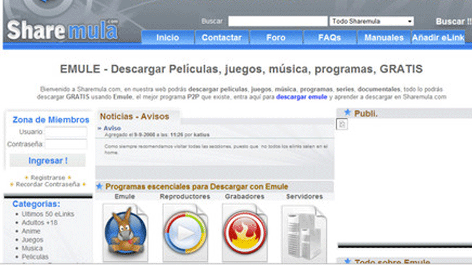The width and height of the screenshot is (472, 265).
Task: Click the Sharemula logo
Action: pyautogui.click(x=63, y=29)
